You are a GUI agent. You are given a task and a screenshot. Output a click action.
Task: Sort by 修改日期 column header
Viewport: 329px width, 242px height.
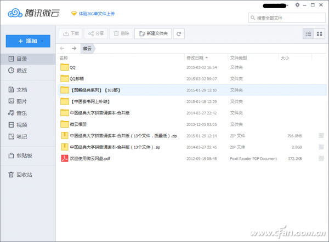(195, 58)
